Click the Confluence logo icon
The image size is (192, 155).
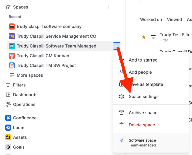click(x=8, y=118)
